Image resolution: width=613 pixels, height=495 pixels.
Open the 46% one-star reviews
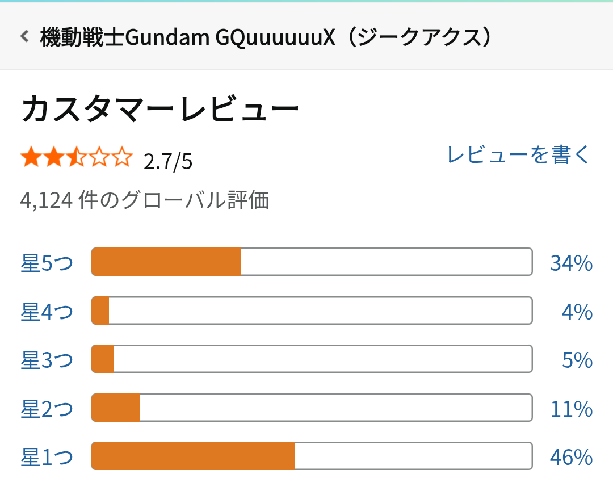(571, 457)
